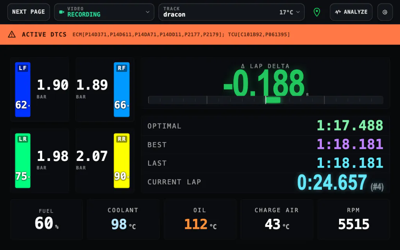400x250 pixels.
Task: Open settings via the gear icon
Action: (x=385, y=12)
